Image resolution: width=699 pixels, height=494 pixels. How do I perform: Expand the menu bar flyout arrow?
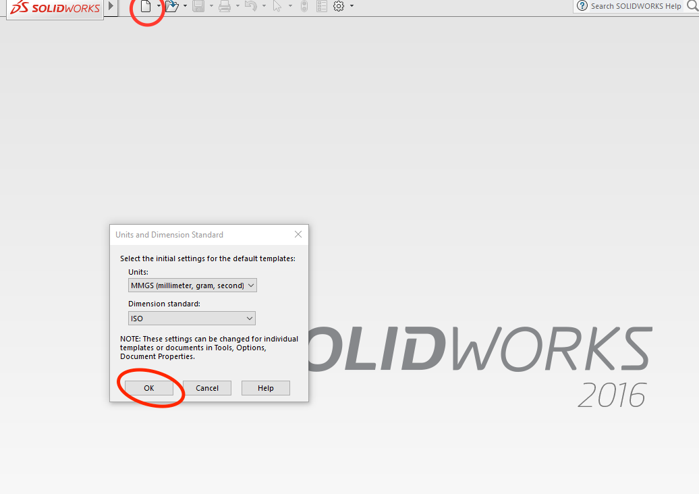tap(112, 6)
